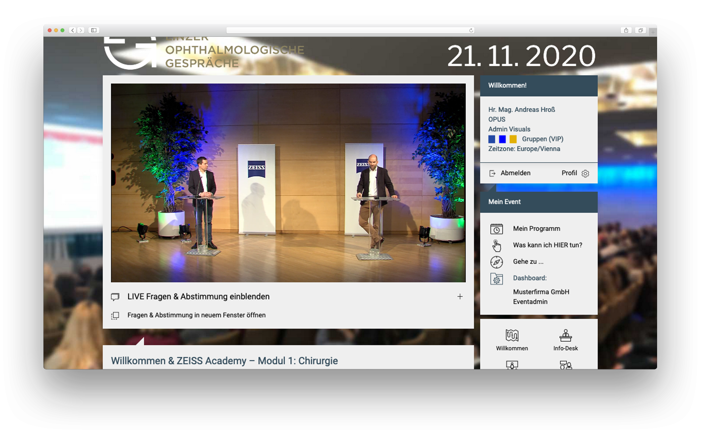701x431 pixels.
Task: Open the Willkommen map icon
Action: [x=512, y=335]
